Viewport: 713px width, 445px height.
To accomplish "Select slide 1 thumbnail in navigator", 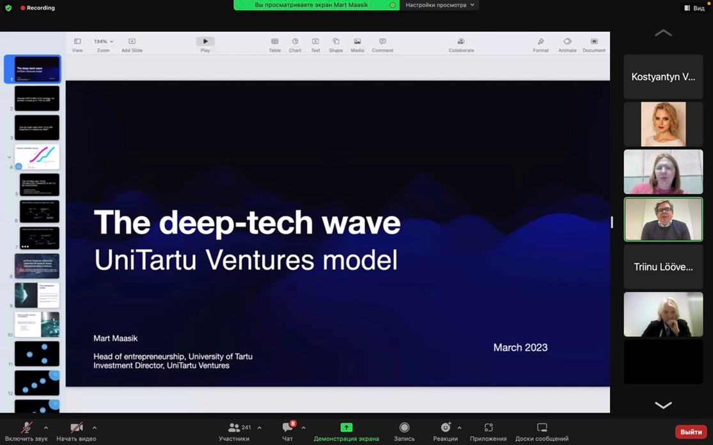I will pyautogui.click(x=37, y=68).
